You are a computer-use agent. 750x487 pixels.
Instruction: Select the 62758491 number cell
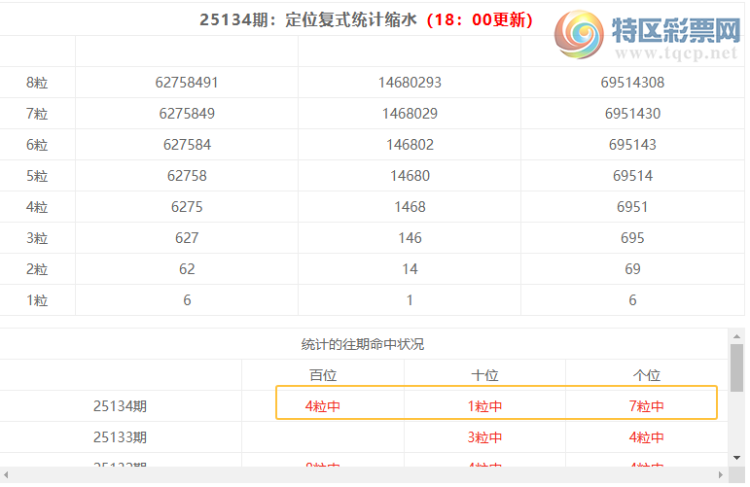tap(187, 83)
